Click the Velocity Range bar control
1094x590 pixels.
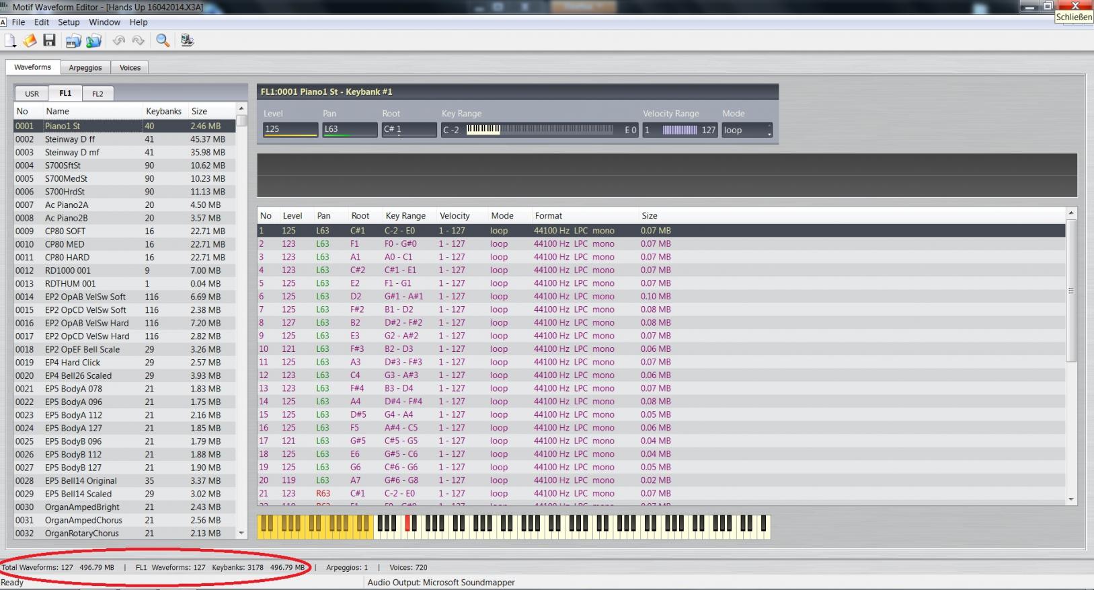pyautogui.click(x=680, y=130)
